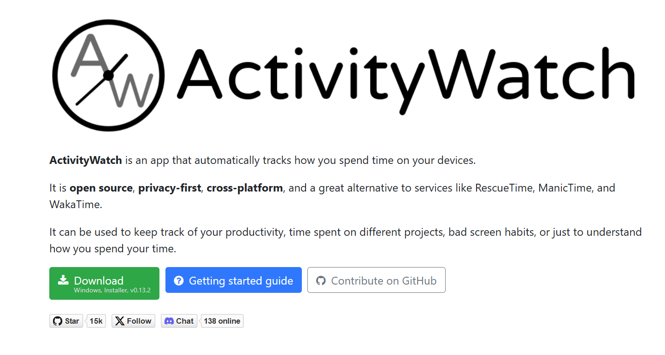This screenshot has width=665, height=355.
Task: Open the 15k star count link
Action: (96, 320)
